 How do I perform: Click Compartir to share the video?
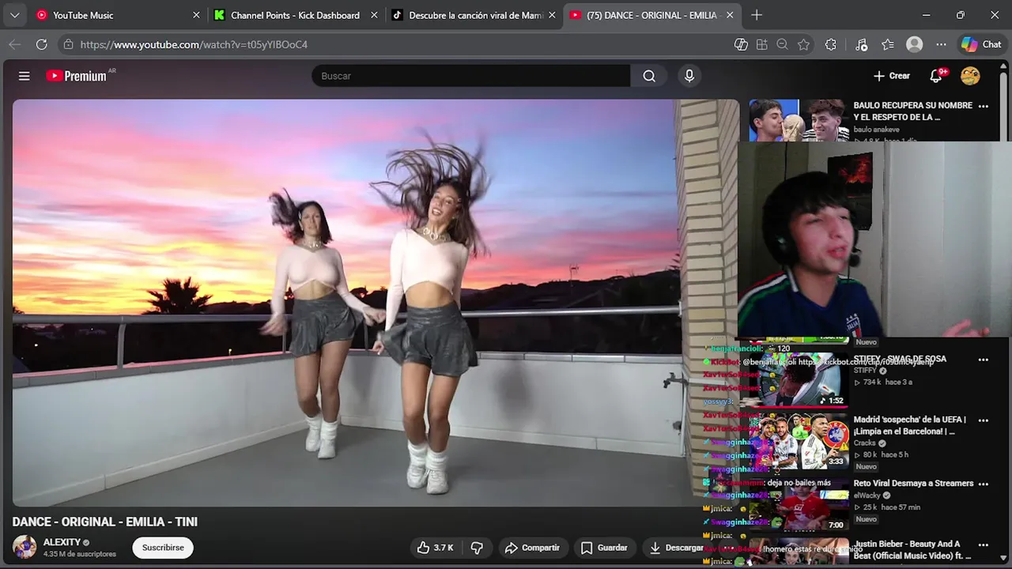(532, 548)
